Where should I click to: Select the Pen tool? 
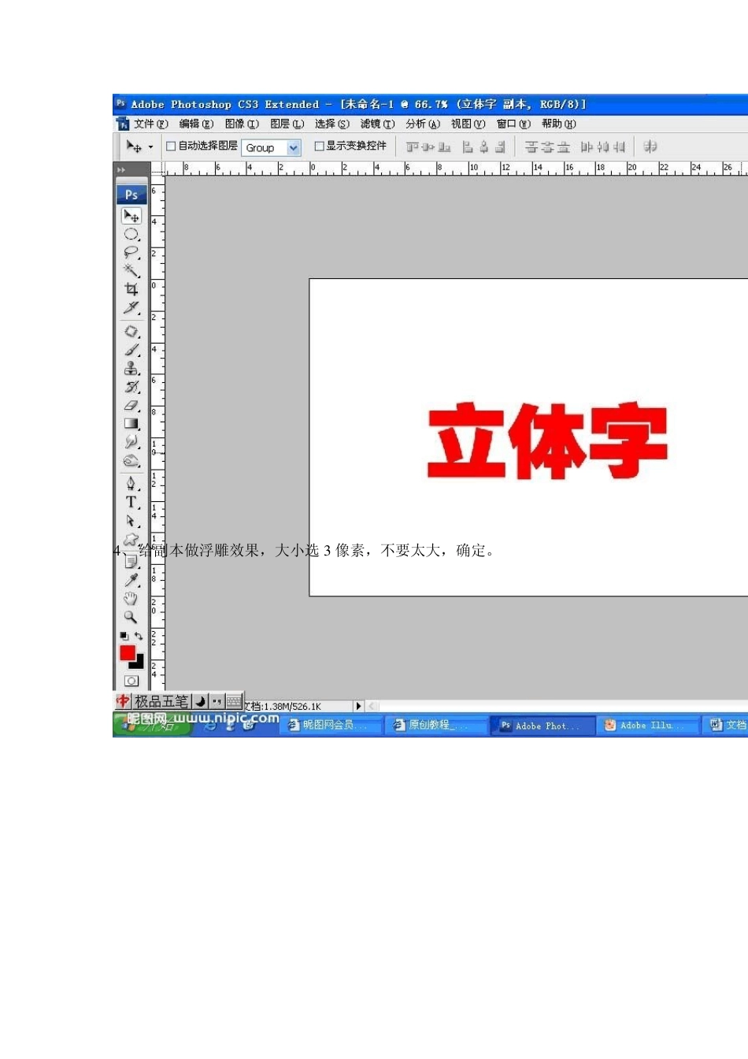point(131,484)
